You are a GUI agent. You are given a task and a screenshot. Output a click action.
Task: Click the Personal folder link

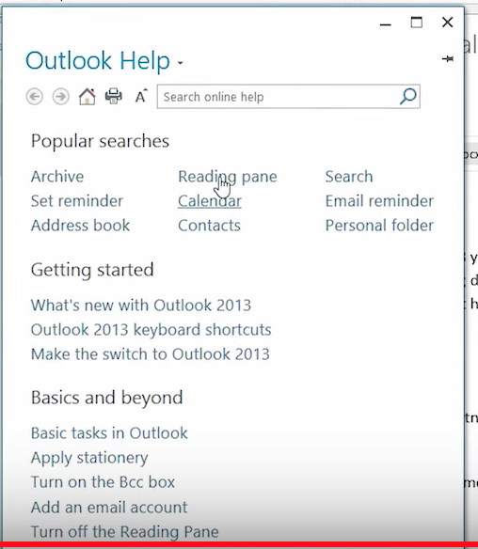coord(379,226)
